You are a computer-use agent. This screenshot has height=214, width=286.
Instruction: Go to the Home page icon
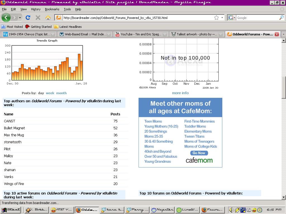pos(48,18)
